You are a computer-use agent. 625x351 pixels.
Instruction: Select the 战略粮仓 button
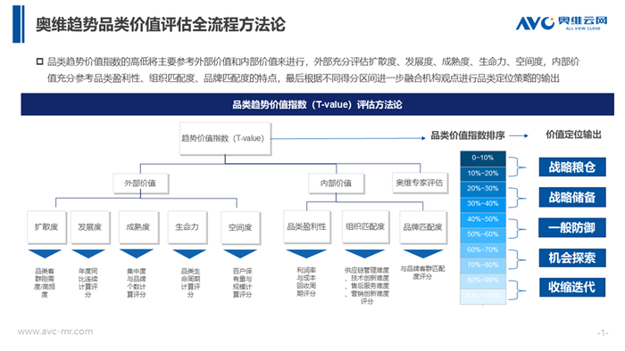572,167
